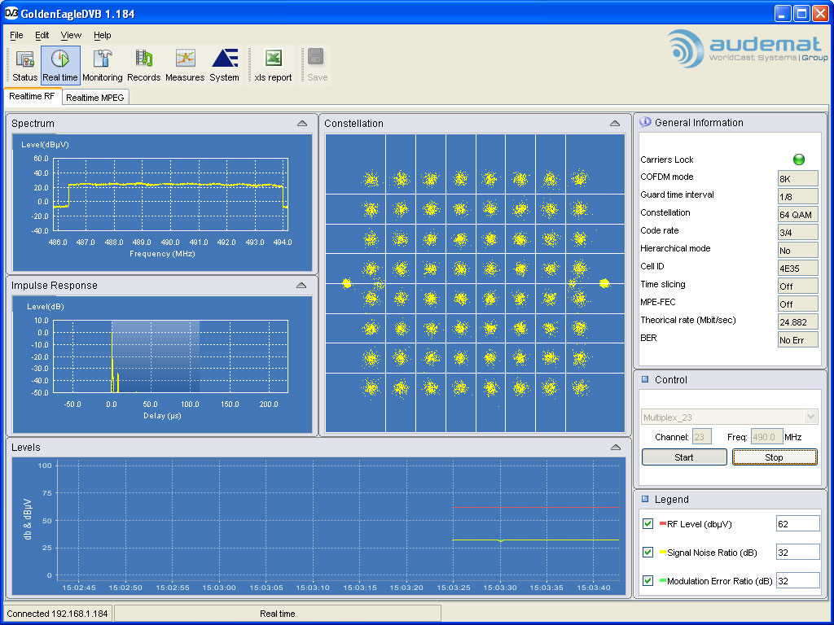
Task: Open the View menu
Action: [x=71, y=35]
